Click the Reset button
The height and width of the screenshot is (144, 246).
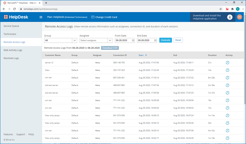tap(178, 40)
